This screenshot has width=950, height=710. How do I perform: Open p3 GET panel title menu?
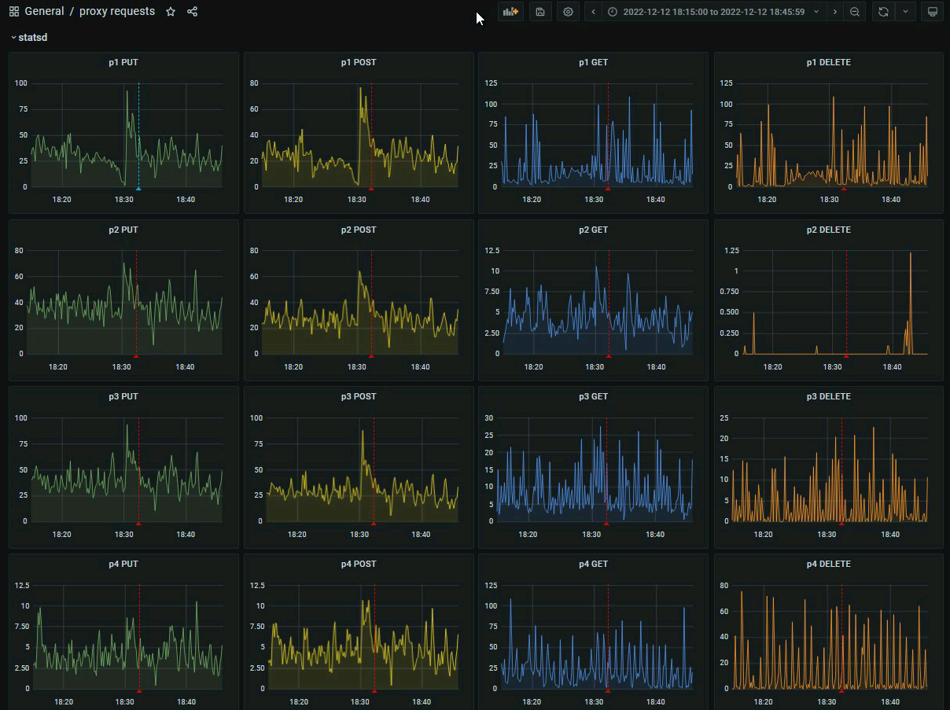click(594, 396)
